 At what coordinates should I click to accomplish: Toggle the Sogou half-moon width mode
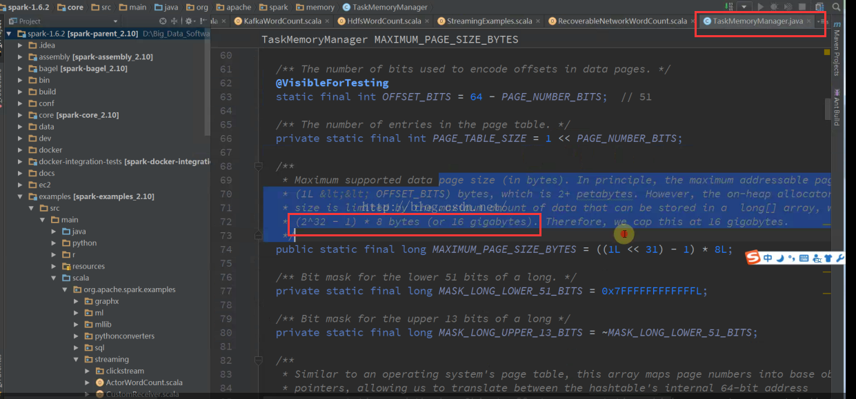pyautogui.click(x=780, y=258)
